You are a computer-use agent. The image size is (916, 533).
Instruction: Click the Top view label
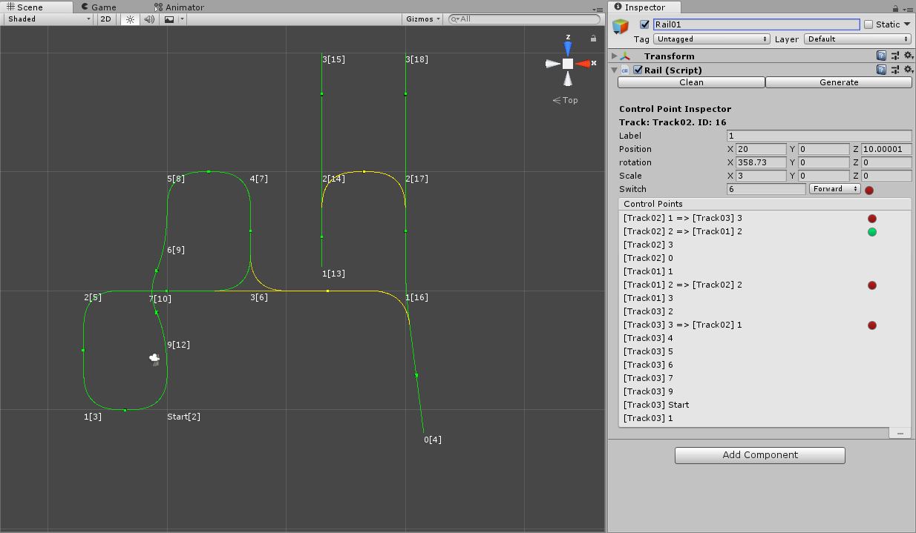[570, 100]
